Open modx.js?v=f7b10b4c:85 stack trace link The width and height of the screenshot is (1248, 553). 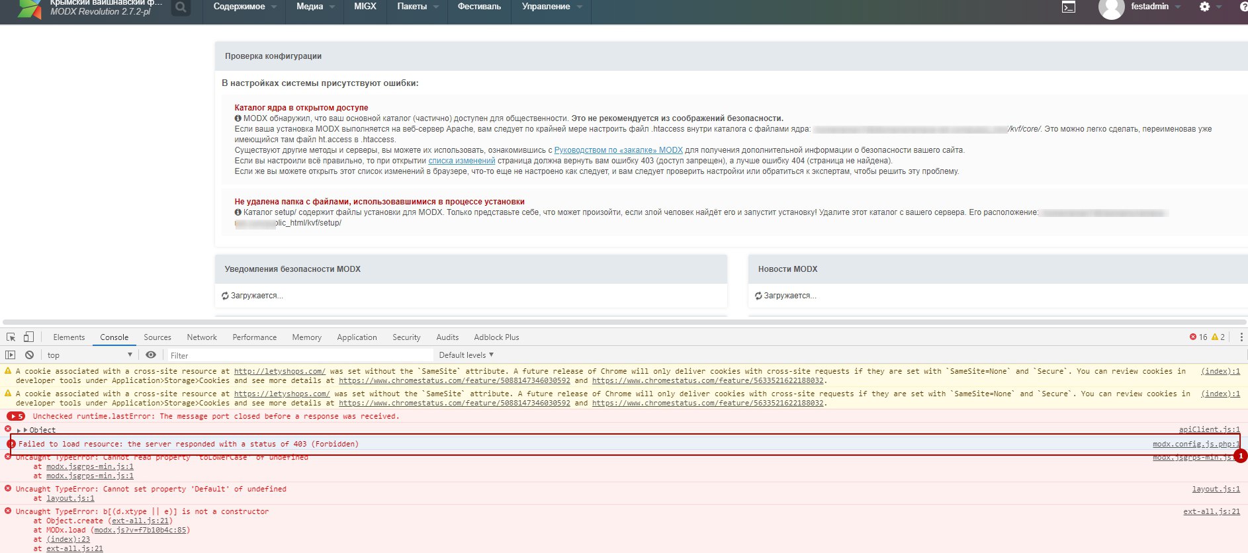coord(140,531)
